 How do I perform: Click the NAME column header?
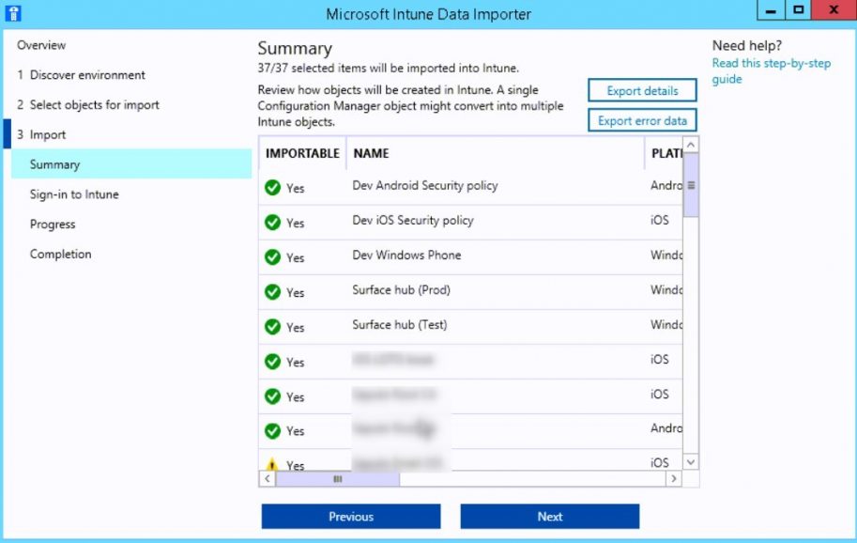(372, 152)
